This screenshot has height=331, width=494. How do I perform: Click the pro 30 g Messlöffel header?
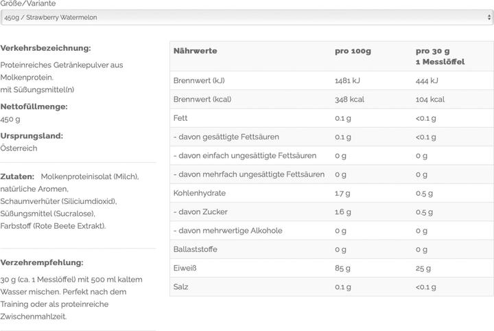pyautogui.click(x=440, y=56)
